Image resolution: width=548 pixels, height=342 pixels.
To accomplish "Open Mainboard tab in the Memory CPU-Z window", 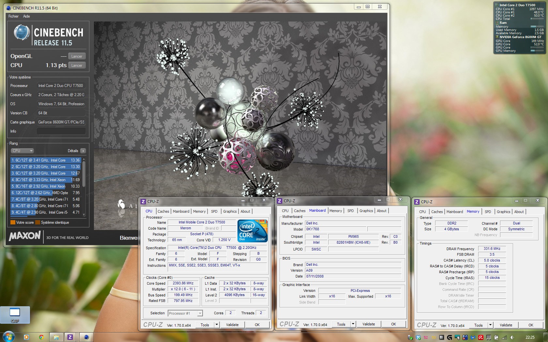I will point(455,212).
